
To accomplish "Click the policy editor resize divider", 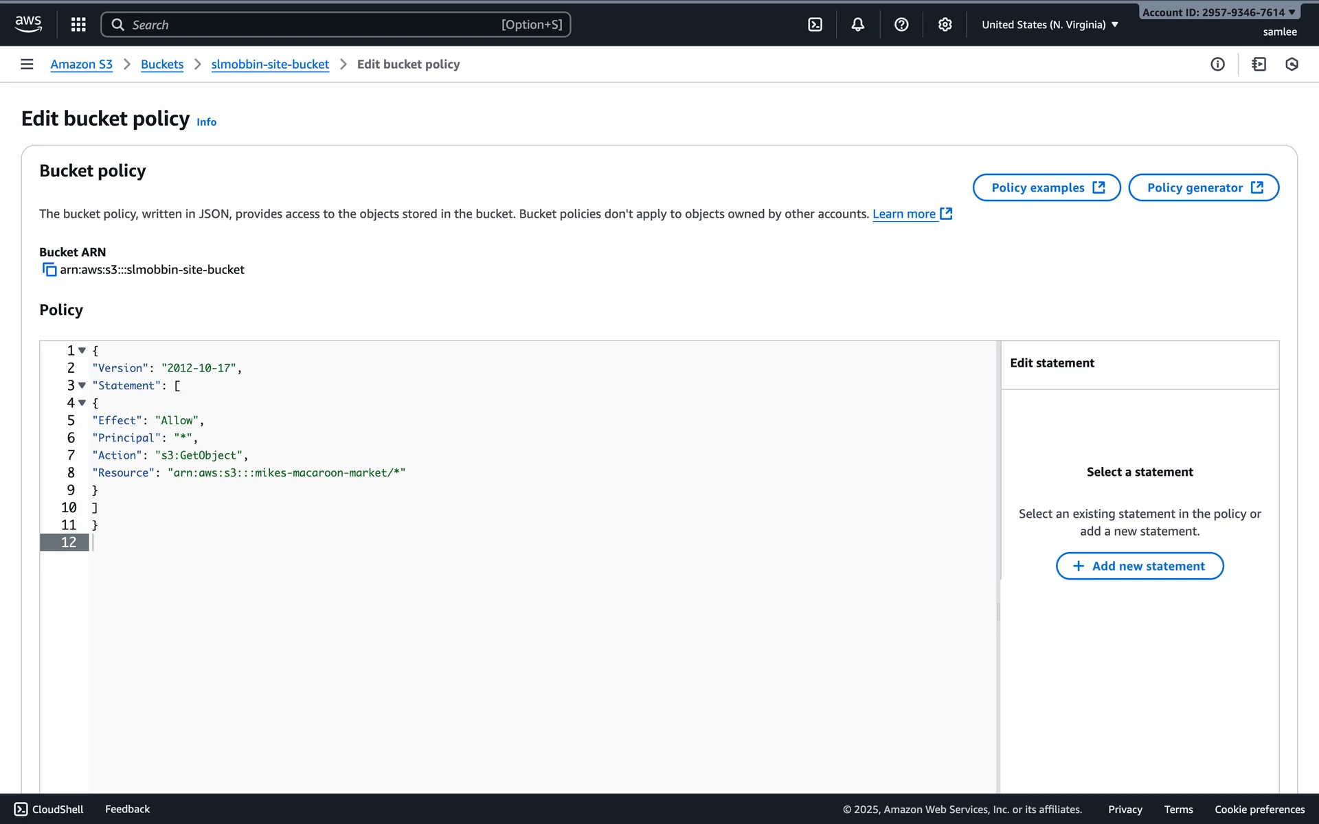I will click(998, 611).
